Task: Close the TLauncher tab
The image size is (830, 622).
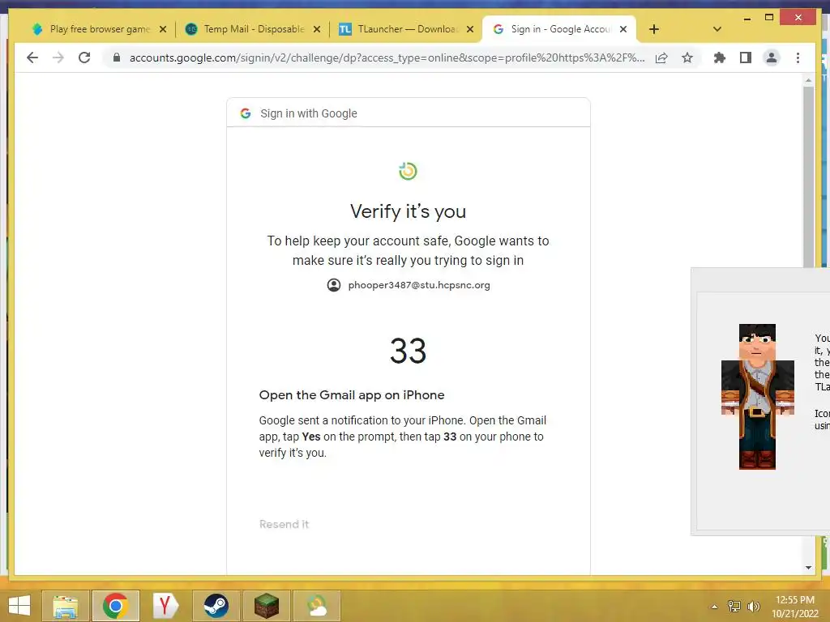Action: pos(470,29)
